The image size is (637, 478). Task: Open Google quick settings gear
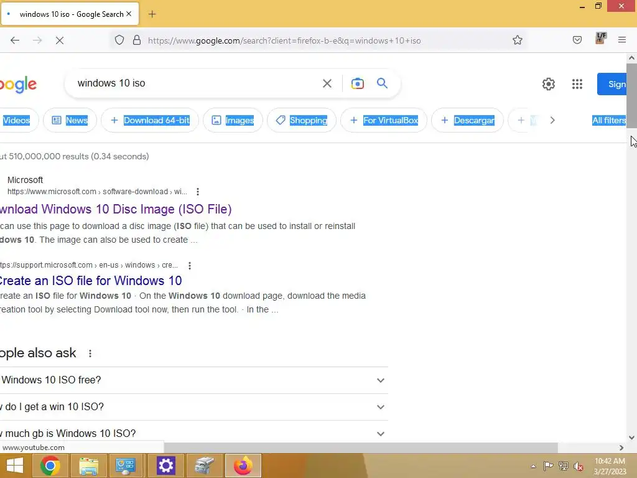coord(549,84)
